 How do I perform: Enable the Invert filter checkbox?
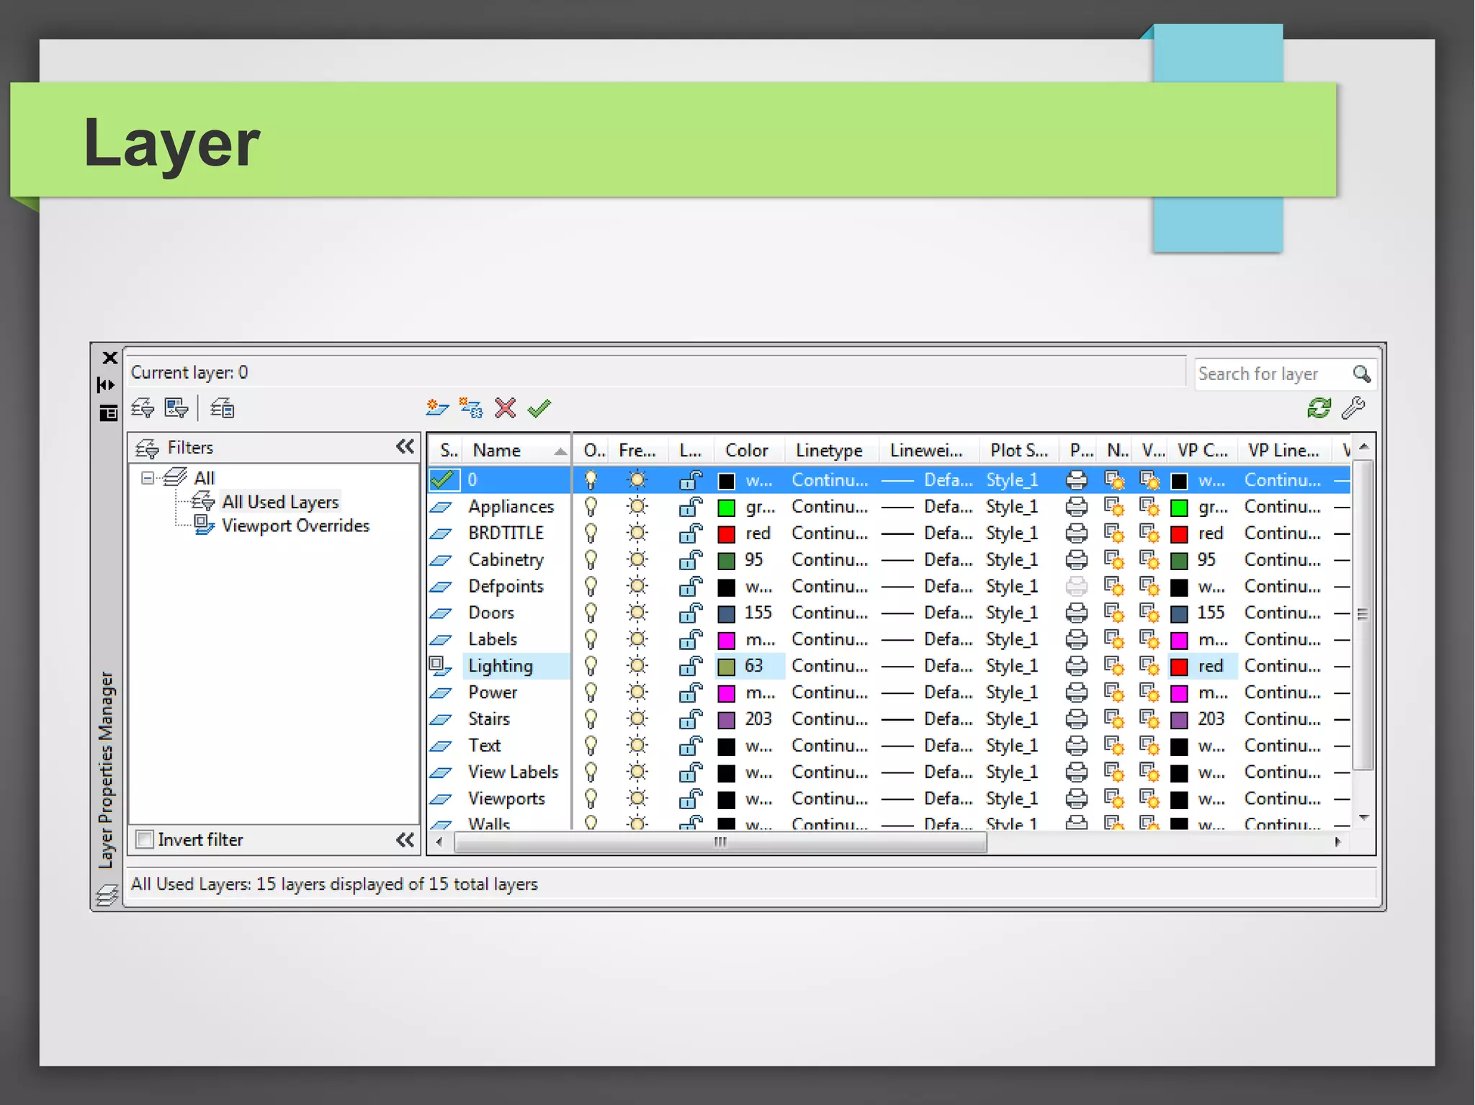(x=145, y=839)
